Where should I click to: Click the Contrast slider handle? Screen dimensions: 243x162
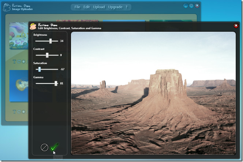pyautogui.click(x=47, y=55)
